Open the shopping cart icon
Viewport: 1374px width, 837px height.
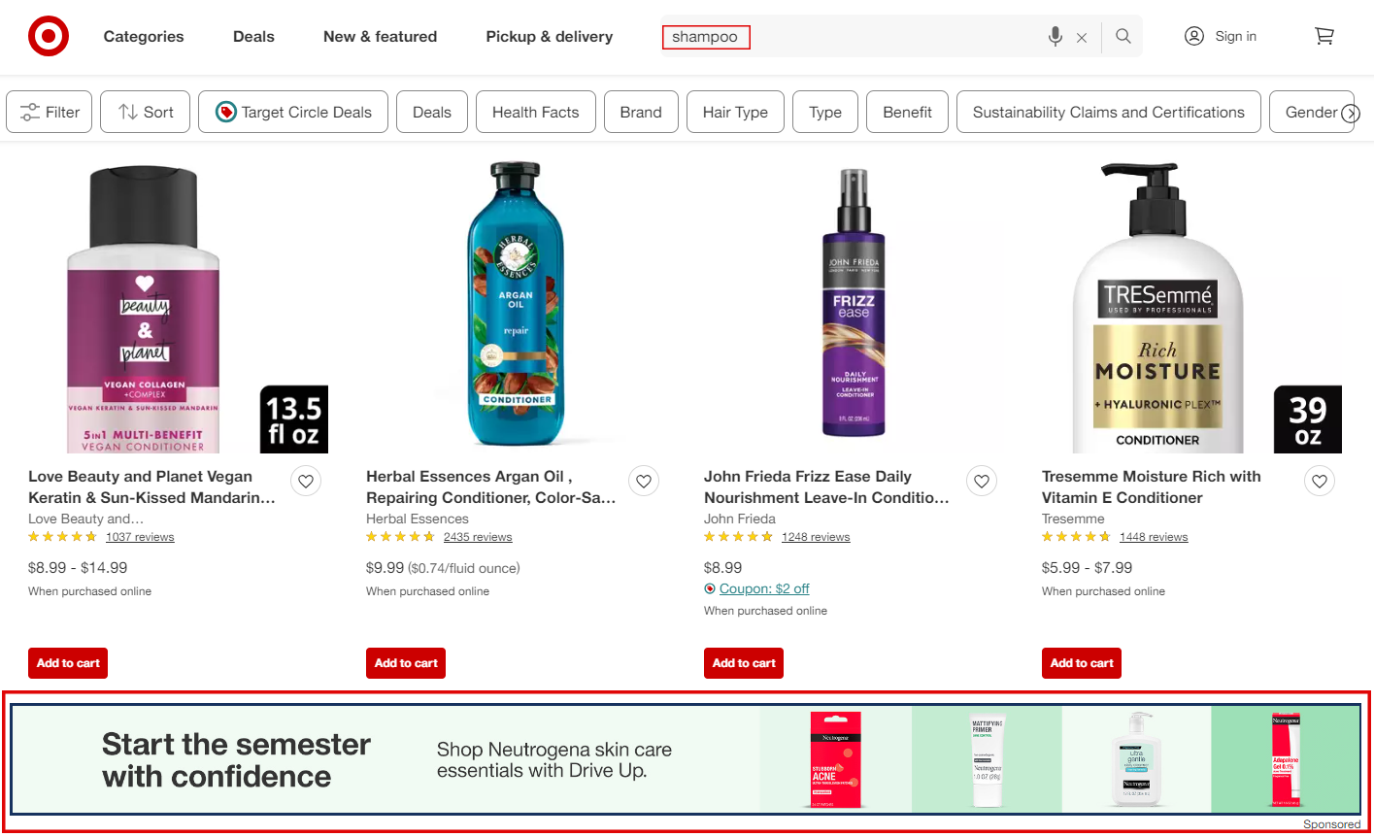tap(1324, 35)
